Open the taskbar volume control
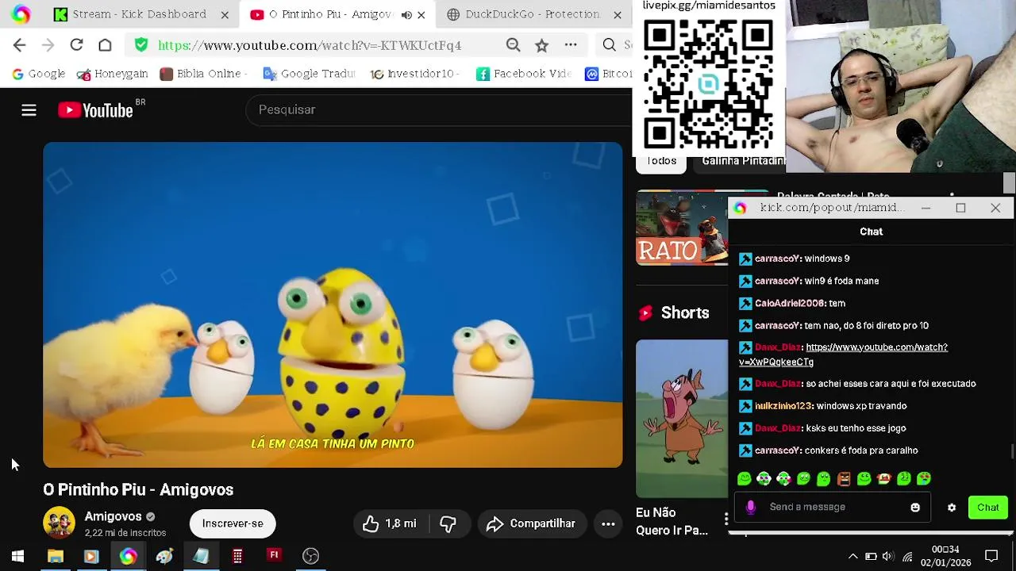Viewport: 1016px width, 571px height. point(888,556)
